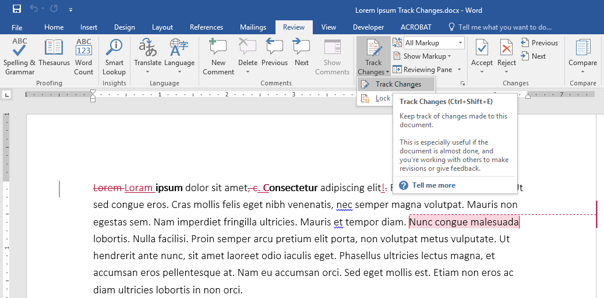Select Track Changes in the dropdown menu
This screenshot has height=298, width=604.
pyautogui.click(x=396, y=84)
